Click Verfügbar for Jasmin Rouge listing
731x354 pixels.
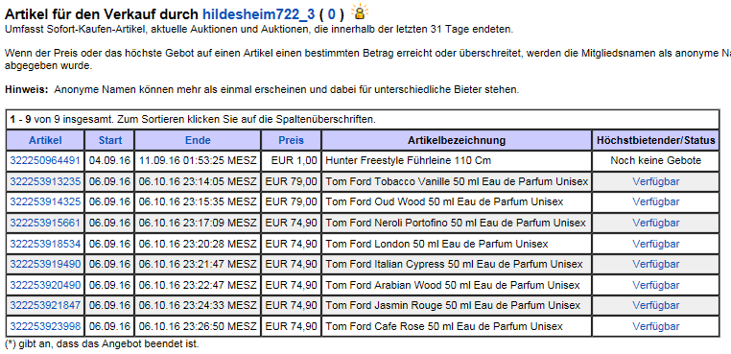655,305
